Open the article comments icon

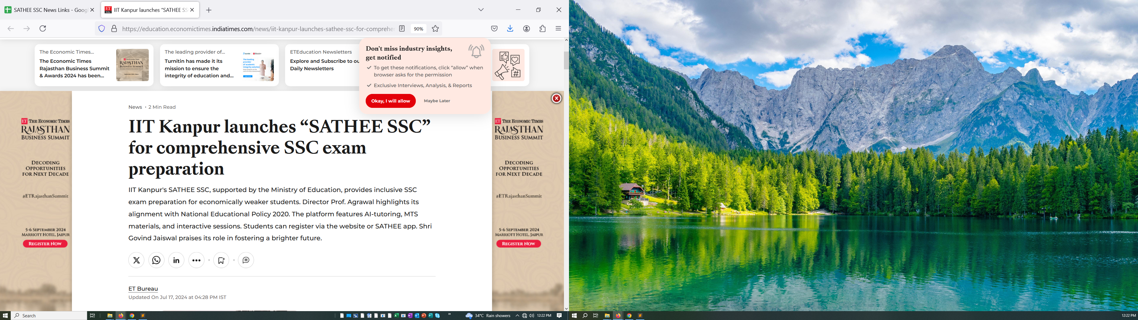tap(246, 260)
